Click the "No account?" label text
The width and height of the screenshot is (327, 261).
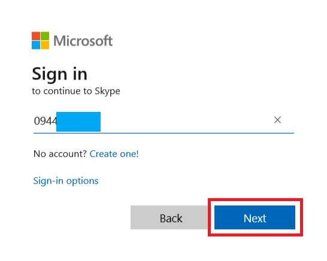coord(60,154)
